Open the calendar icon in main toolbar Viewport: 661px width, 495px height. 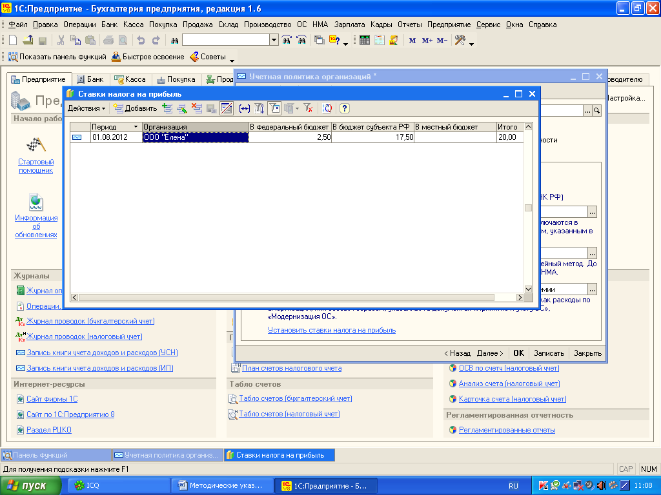(x=380, y=41)
